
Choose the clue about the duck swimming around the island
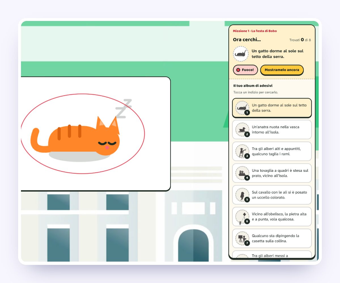click(x=272, y=130)
